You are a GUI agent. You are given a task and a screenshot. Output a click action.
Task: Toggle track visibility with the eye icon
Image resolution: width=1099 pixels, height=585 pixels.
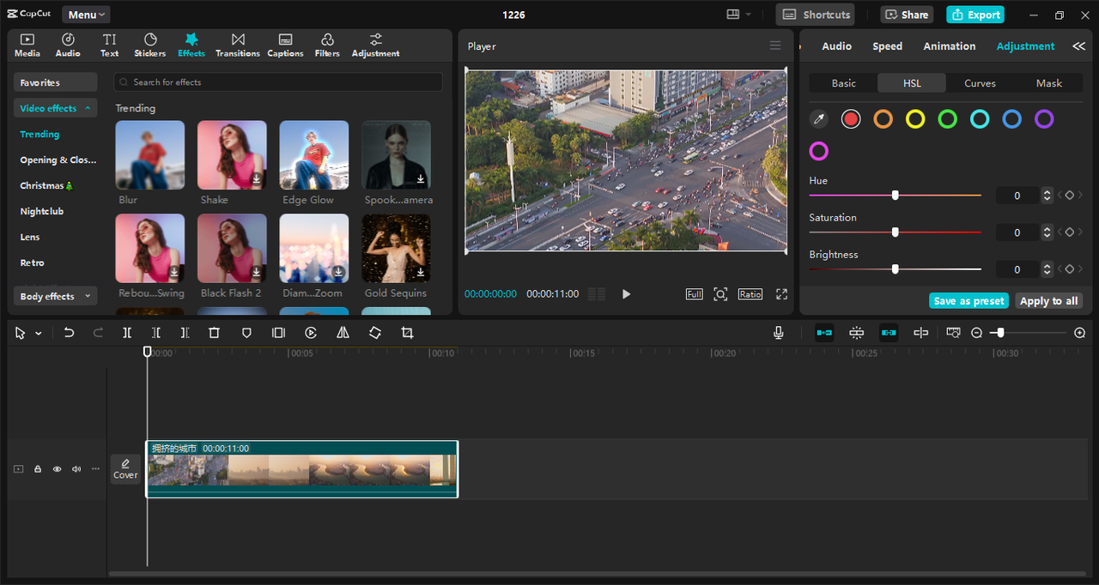(57, 468)
